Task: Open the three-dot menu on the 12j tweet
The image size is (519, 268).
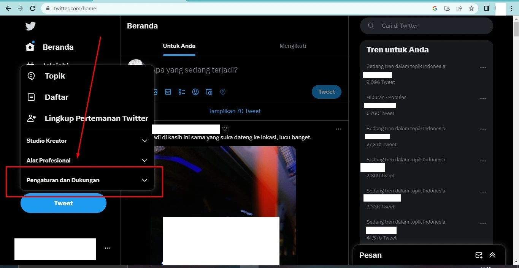Action: tap(339, 129)
